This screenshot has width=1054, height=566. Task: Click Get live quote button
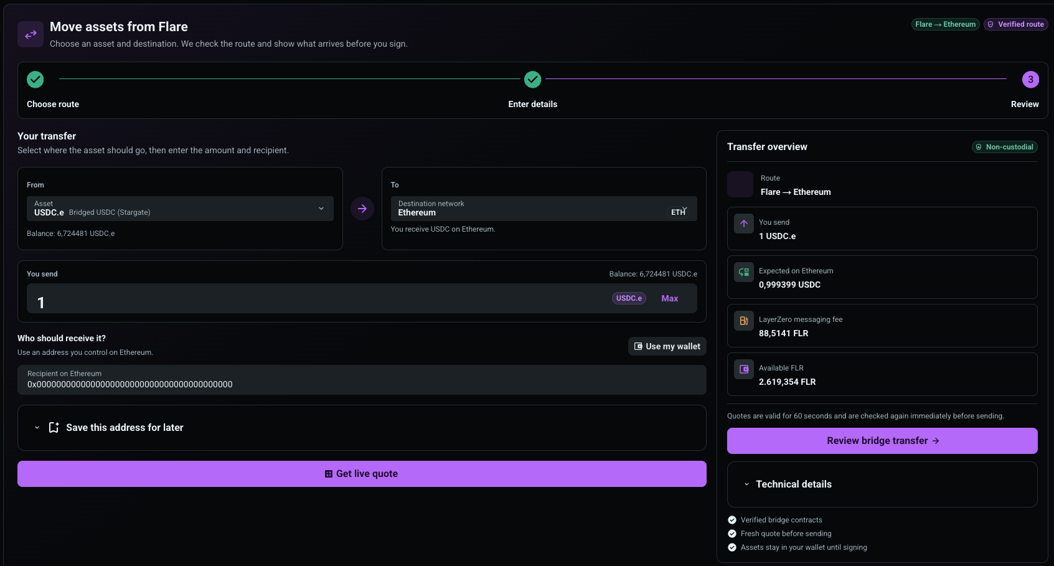point(362,474)
